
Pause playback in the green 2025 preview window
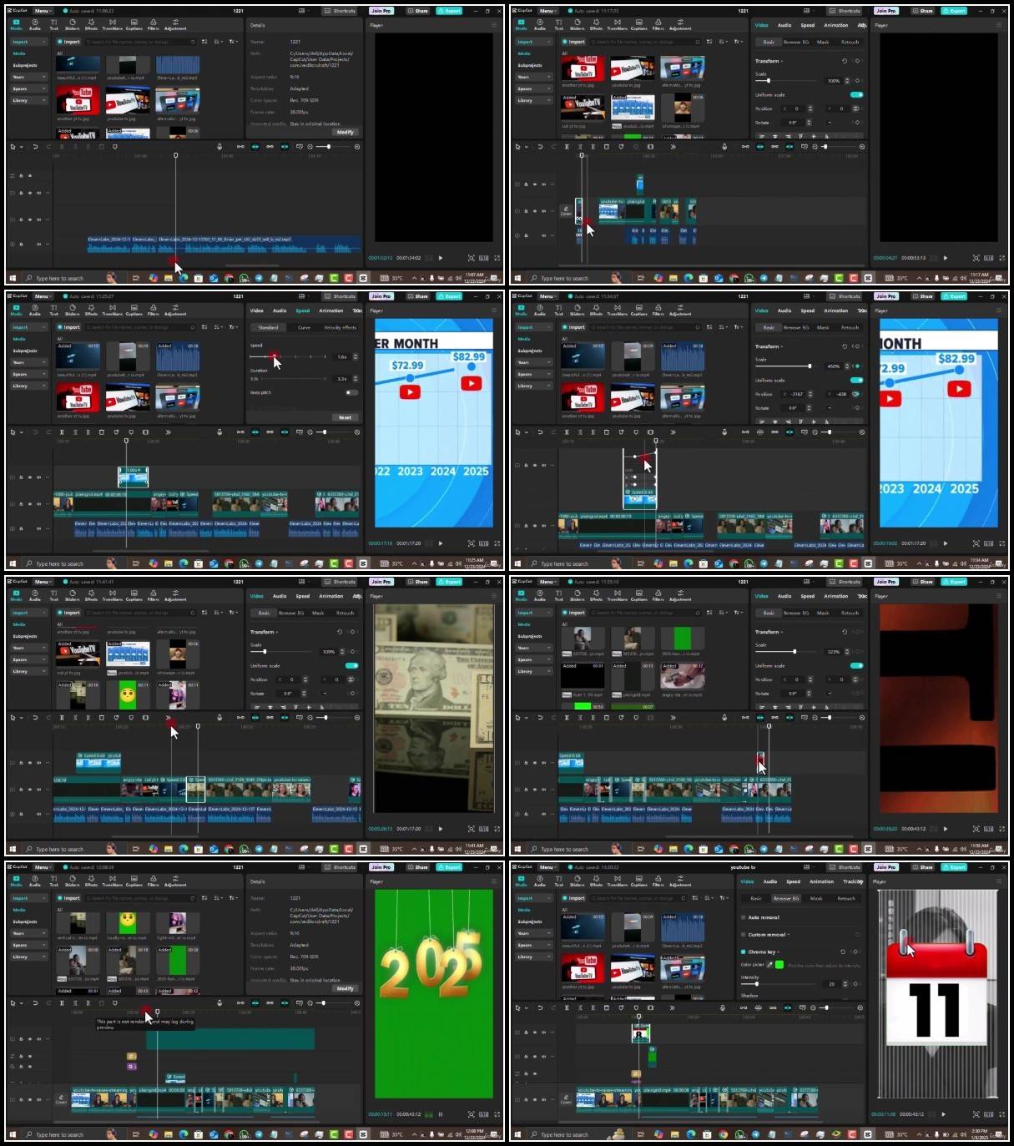(441, 1114)
